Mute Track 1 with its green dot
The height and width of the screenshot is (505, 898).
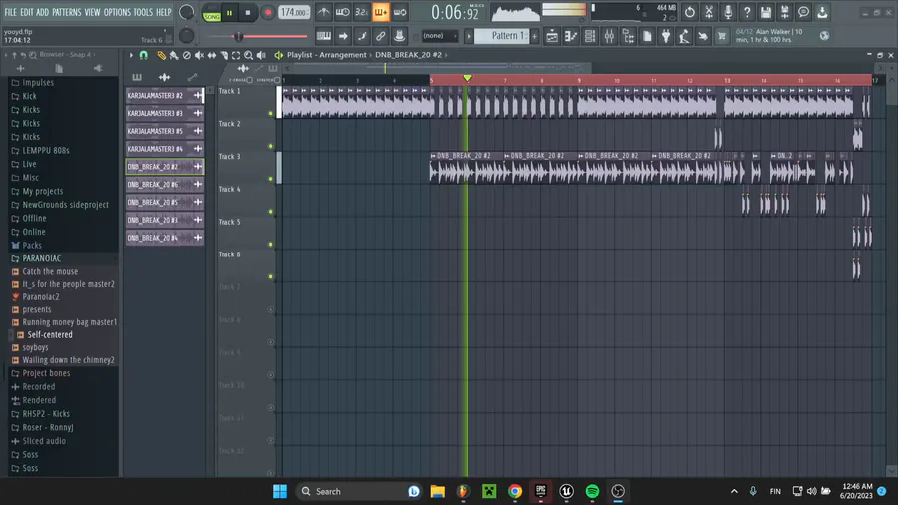click(270, 113)
